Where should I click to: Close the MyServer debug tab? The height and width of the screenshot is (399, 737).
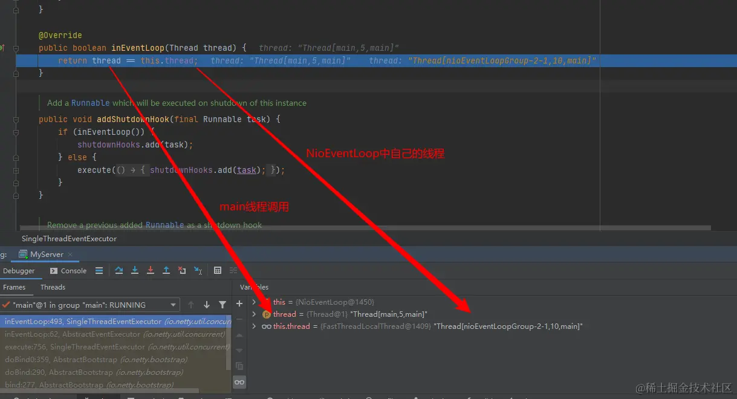tap(70, 255)
